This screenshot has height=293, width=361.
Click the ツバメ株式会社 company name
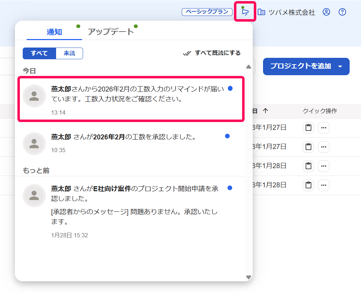click(292, 12)
